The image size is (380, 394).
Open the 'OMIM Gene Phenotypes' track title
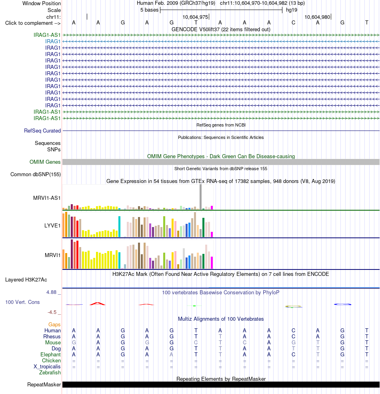pyautogui.click(x=221, y=156)
